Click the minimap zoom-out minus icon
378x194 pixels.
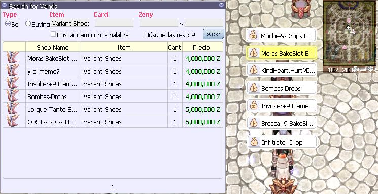tap(363, 70)
